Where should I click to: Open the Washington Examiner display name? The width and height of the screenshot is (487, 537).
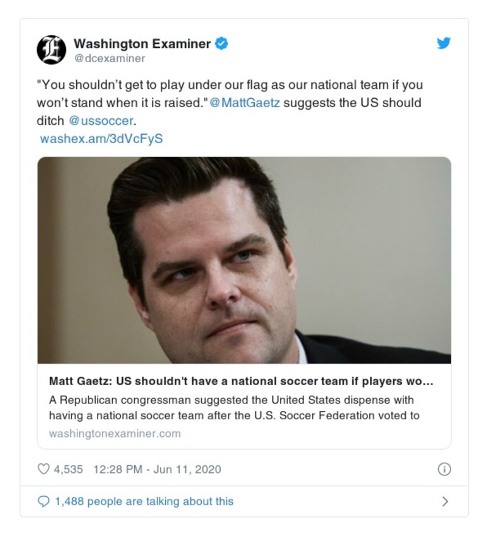142,44
